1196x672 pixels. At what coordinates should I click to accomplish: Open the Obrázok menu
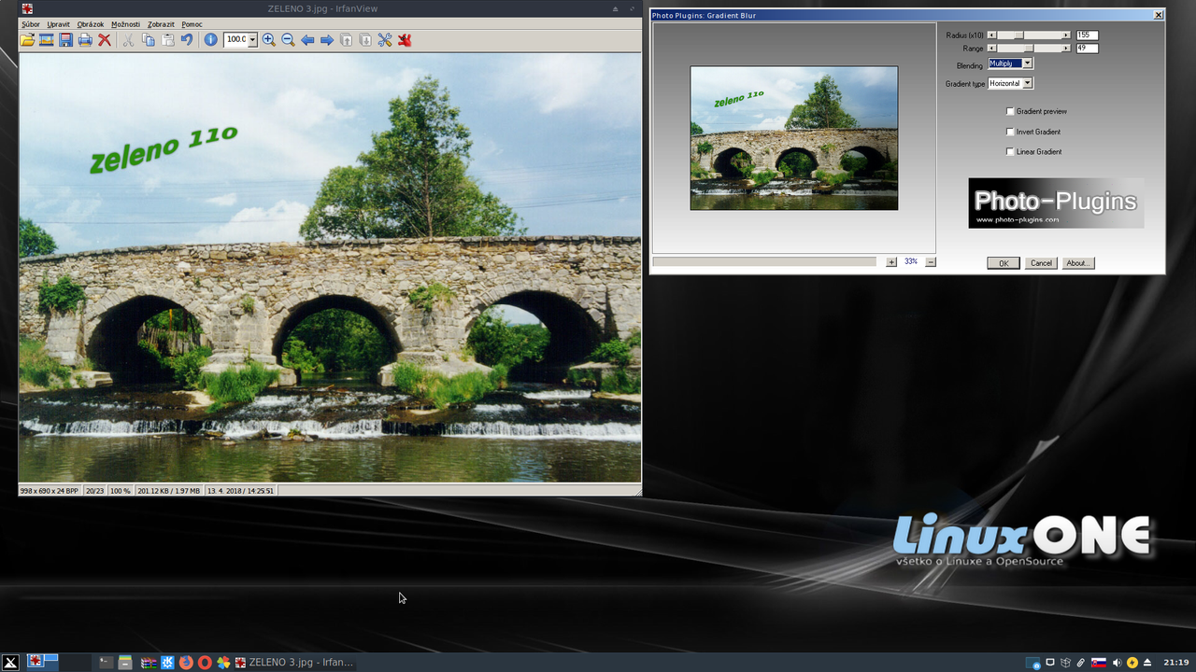coord(91,24)
